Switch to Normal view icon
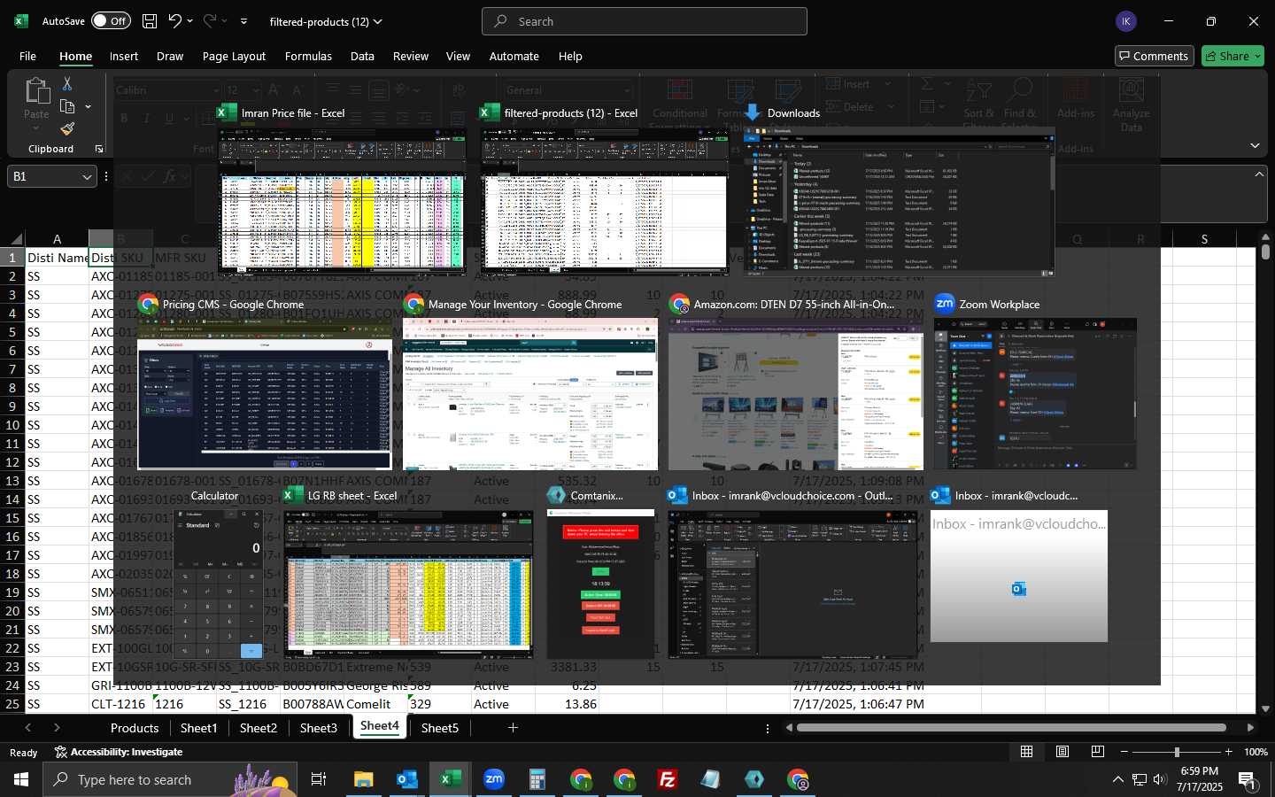This screenshot has width=1275, height=797. pos(1027,752)
